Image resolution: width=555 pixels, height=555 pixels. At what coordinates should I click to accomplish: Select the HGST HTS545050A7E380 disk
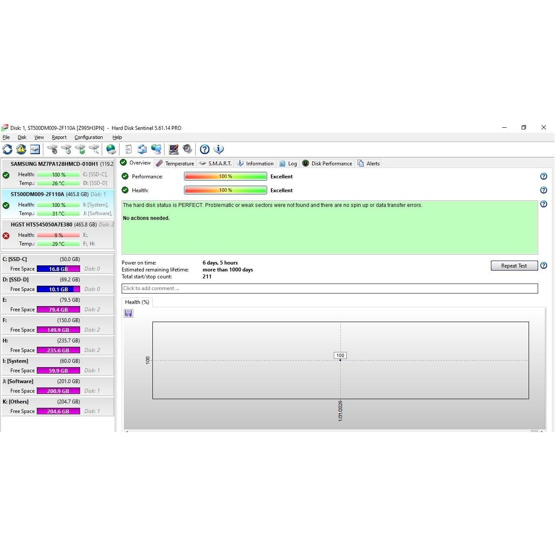pos(42,225)
